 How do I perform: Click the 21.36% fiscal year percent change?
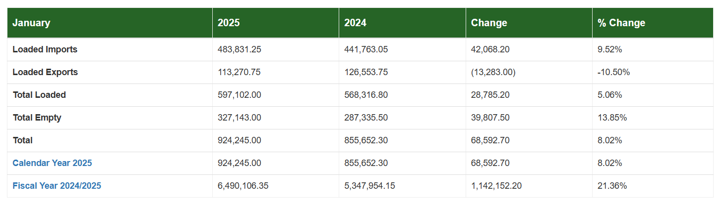(612, 186)
